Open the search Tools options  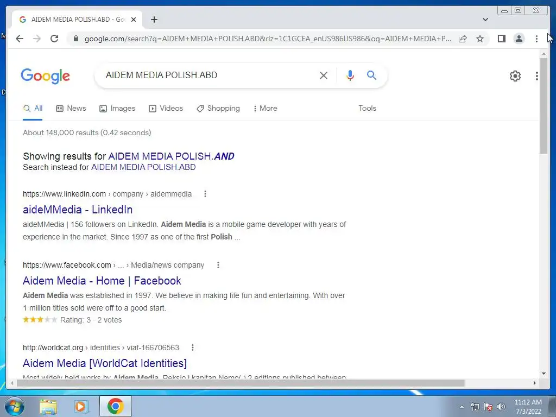pos(367,109)
